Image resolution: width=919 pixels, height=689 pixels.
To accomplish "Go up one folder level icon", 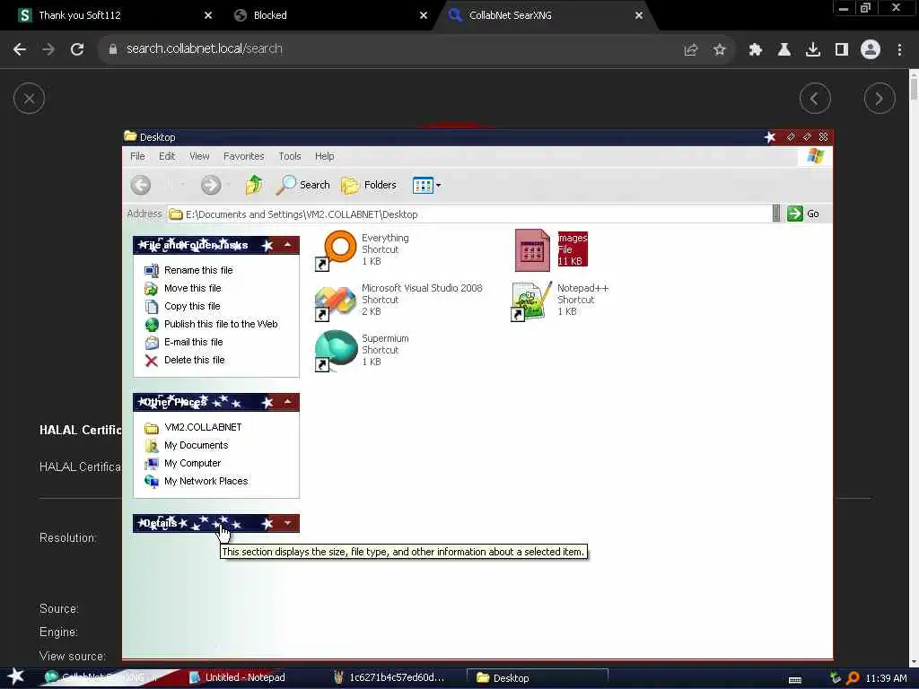I will click(x=254, y=185).
